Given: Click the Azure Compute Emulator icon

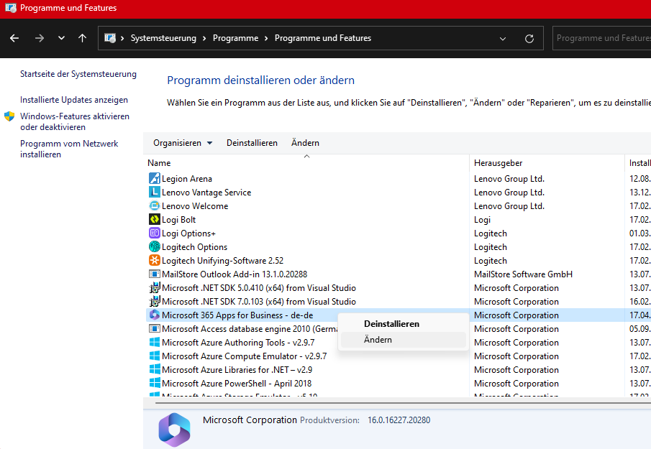Looking at the screenshot, I should [155, 356].
